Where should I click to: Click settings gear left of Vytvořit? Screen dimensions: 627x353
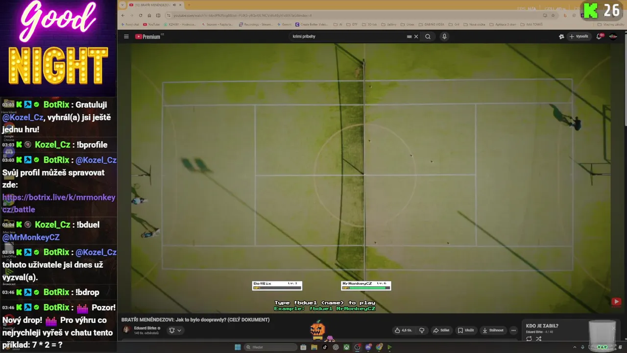coord(561,36)
